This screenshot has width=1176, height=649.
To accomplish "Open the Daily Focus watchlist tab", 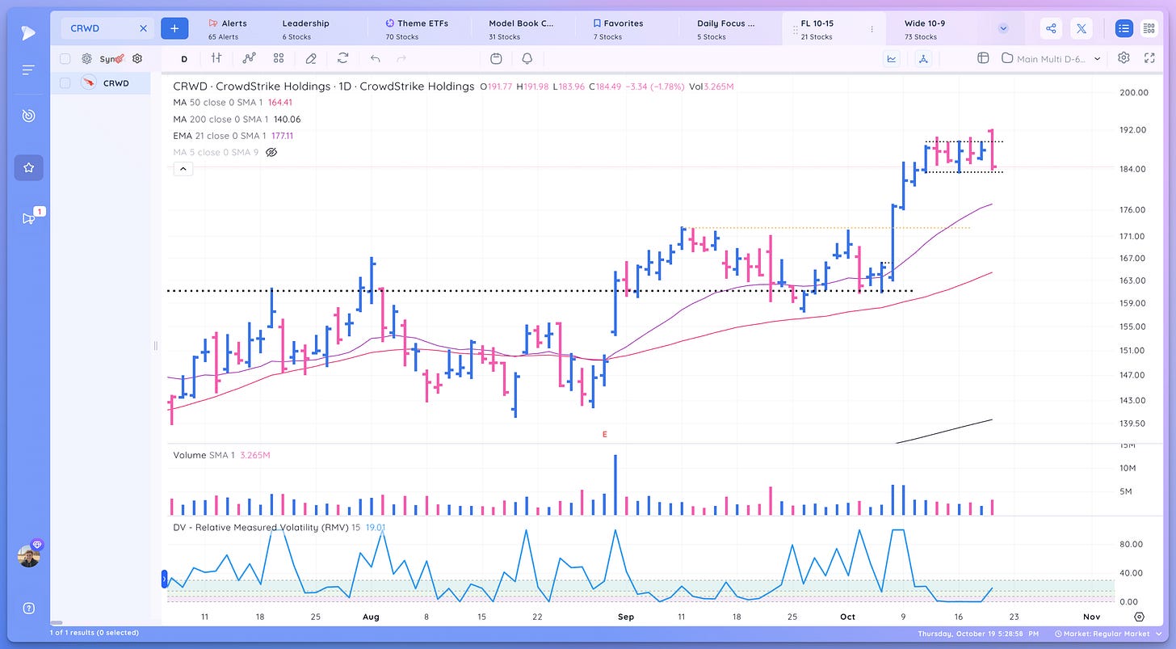I will (725, 29).
